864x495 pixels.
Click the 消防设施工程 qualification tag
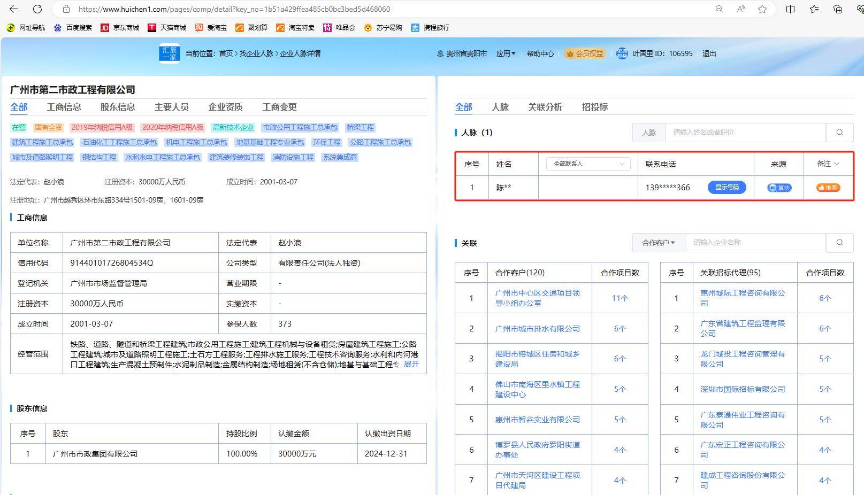293,157
